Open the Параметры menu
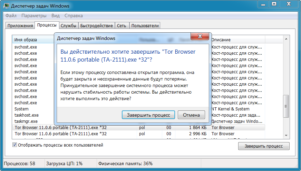 pos(34,16)
